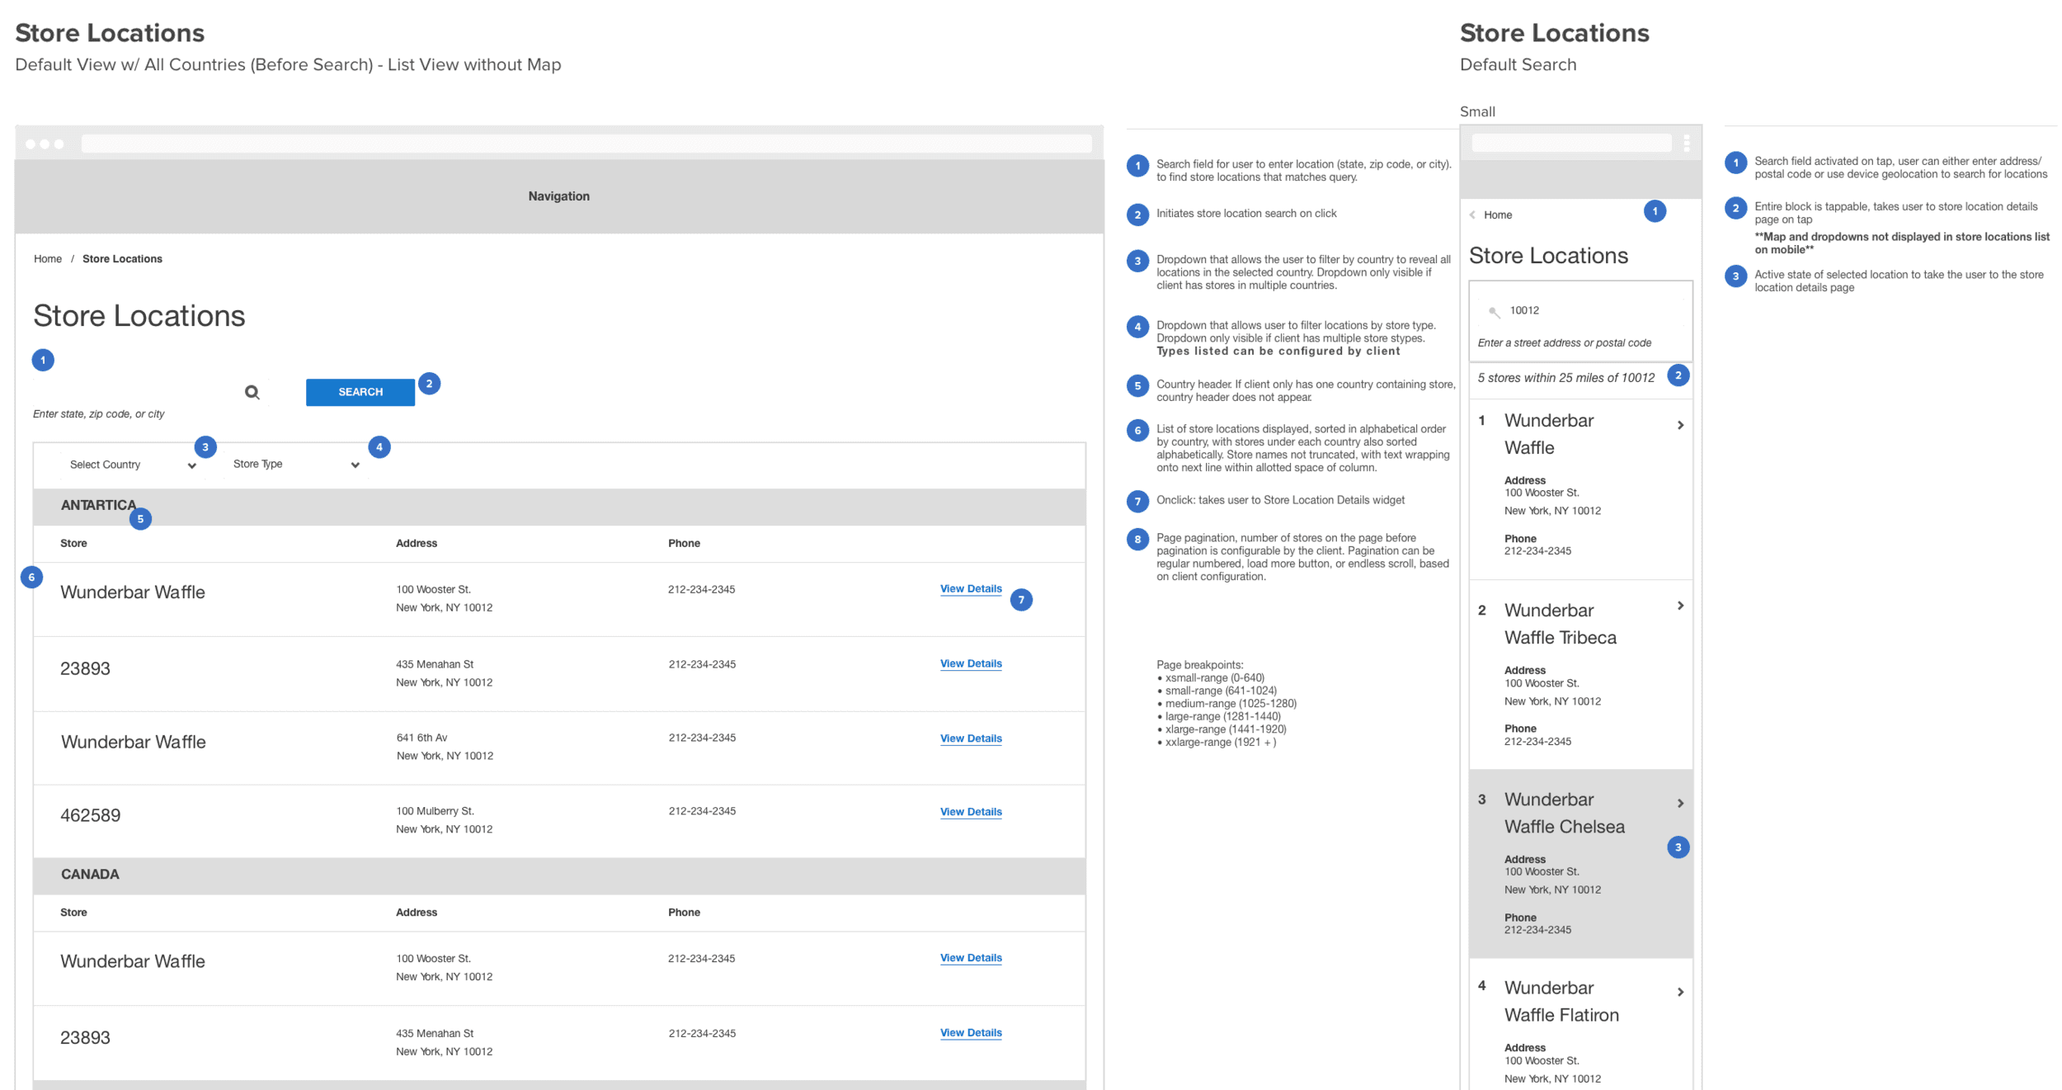Click the phone number in the 462589 row

[x=701, y=812]
